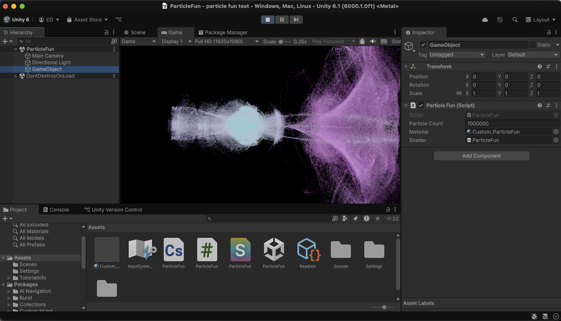Open help for Particle Fun script
The image size is (561, 321).
click(x=540, y=105)
